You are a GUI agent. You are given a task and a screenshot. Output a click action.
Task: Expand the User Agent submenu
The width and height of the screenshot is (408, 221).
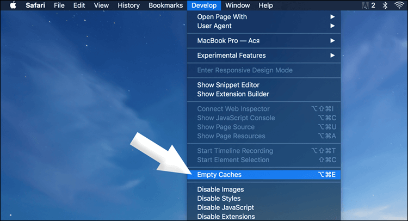pyautogui.click(x=264, y=26)
